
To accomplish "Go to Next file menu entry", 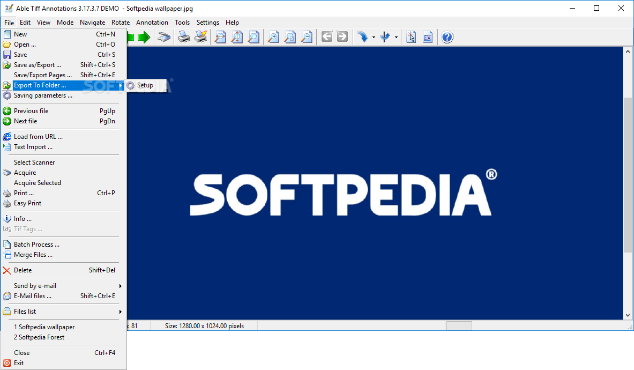I will [64, 121].
